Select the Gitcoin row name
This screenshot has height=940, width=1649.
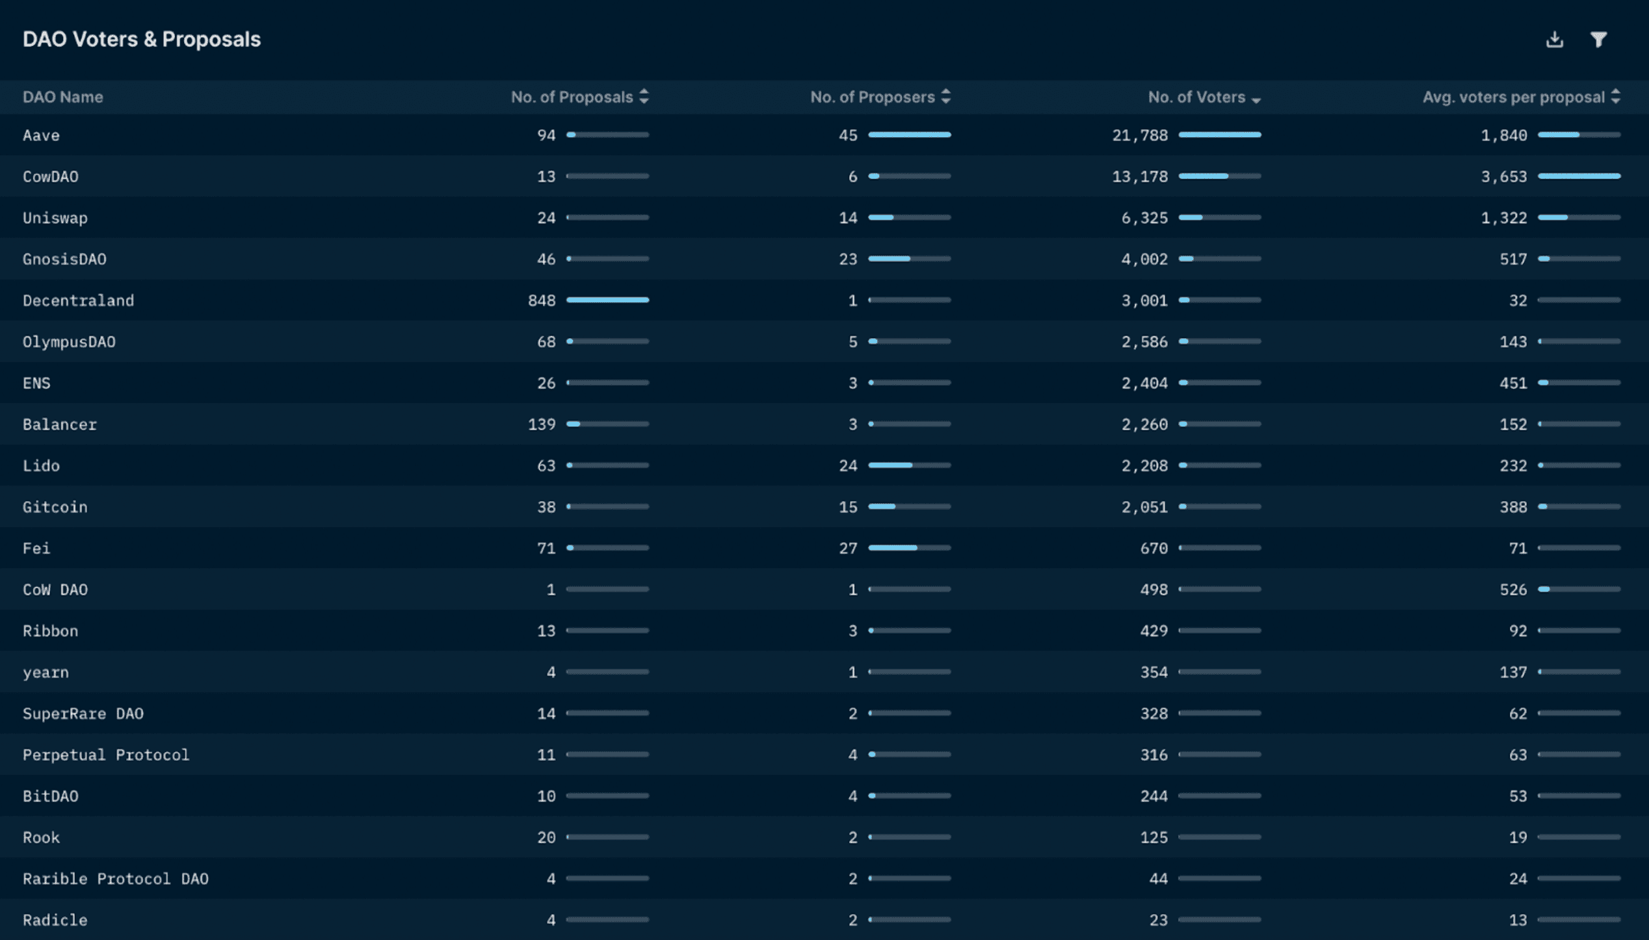(55, 507)
